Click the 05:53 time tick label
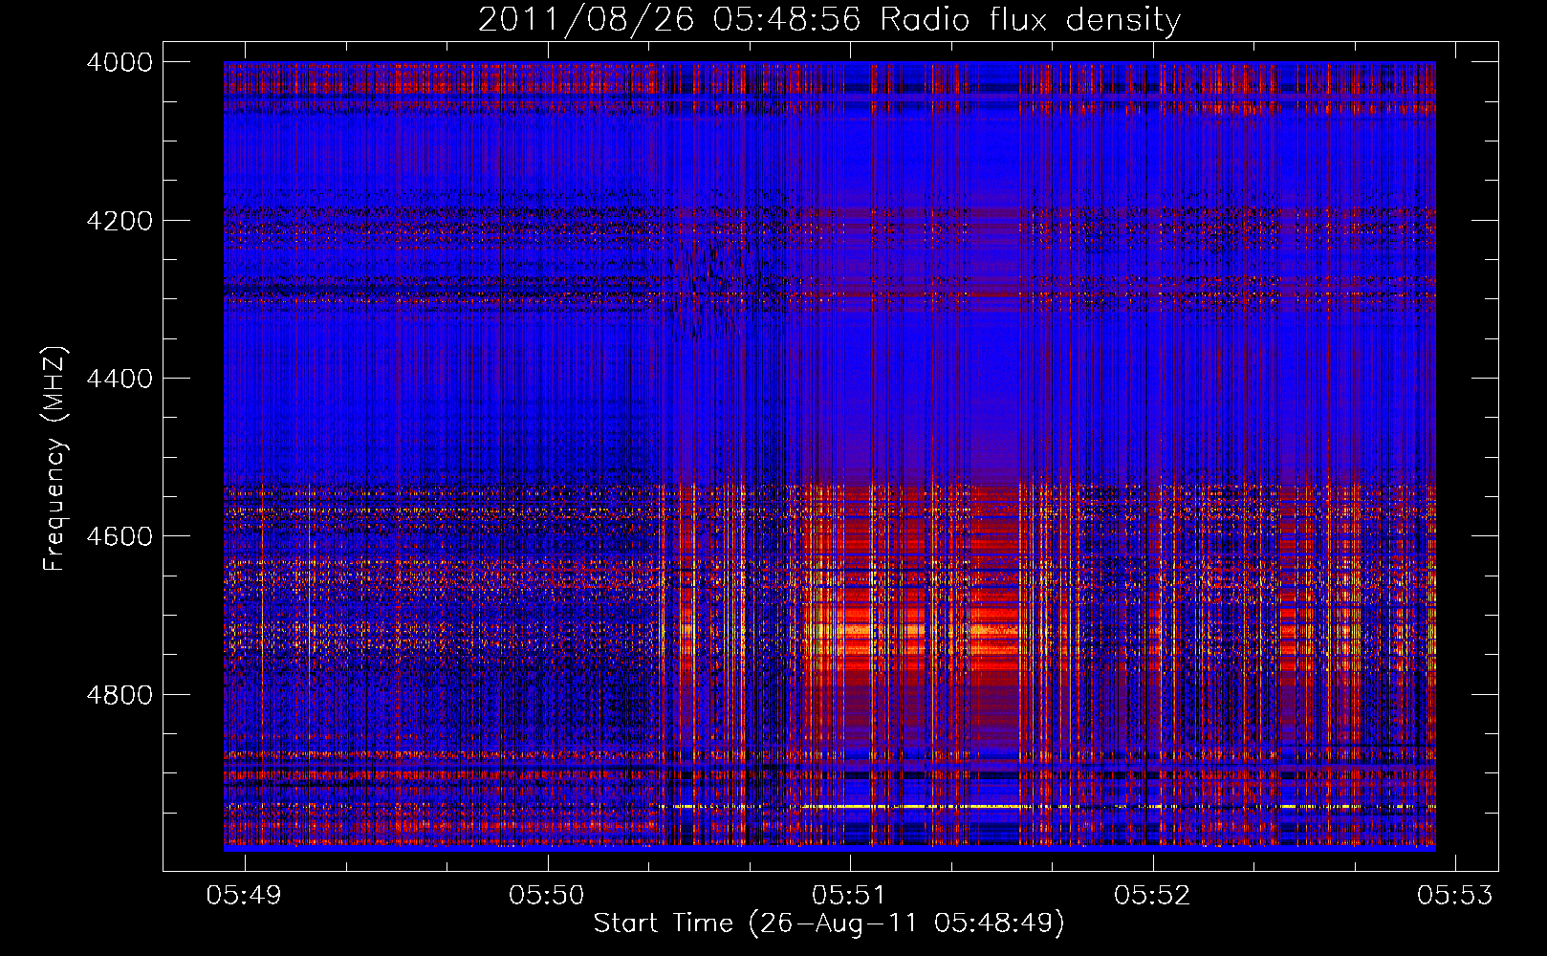This screenshot has height=956, width=1547. click(1454, 895)
